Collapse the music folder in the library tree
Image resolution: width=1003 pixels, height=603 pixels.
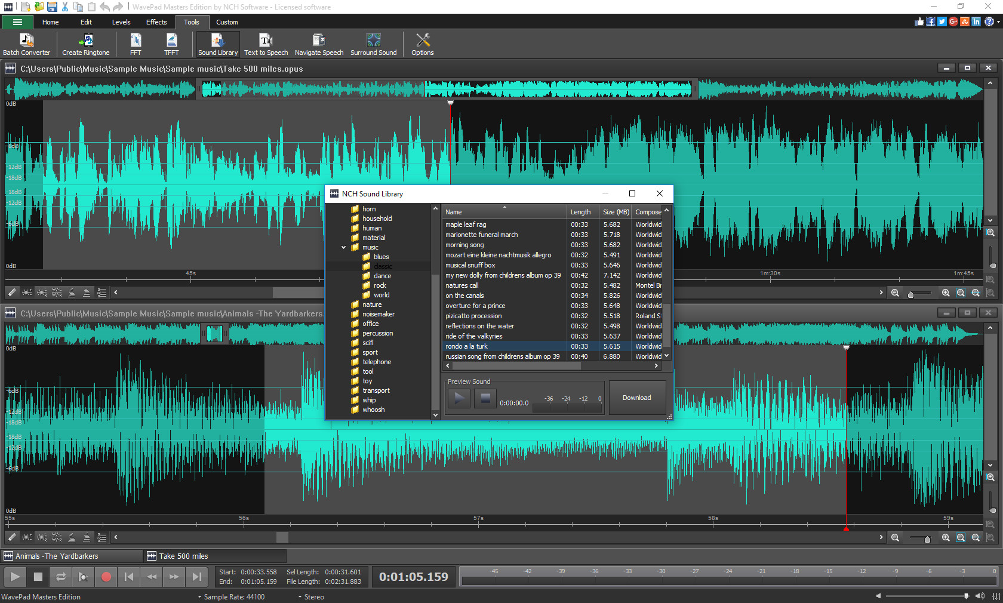click(343, 247)
